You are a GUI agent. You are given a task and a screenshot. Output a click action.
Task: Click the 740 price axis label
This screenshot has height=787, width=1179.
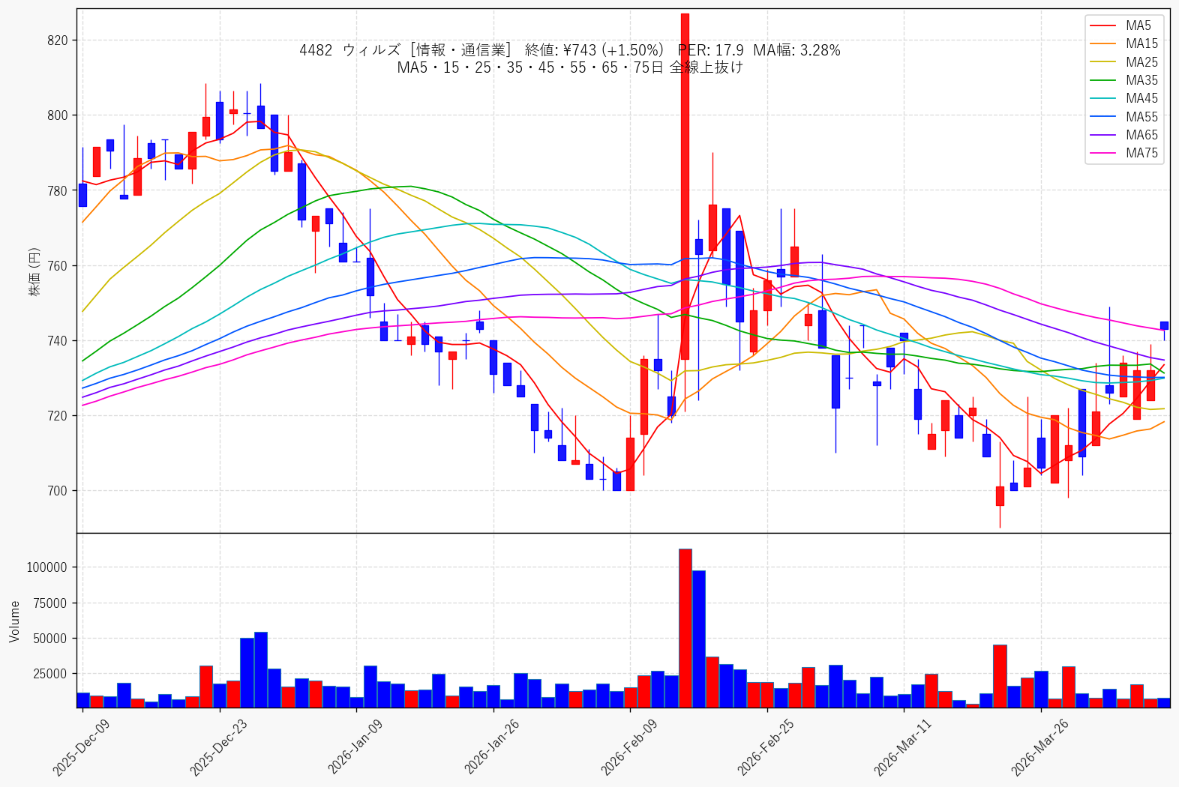click(58, 341)
